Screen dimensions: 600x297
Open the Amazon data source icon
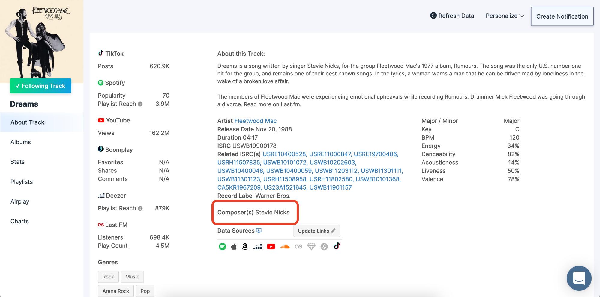245,247
